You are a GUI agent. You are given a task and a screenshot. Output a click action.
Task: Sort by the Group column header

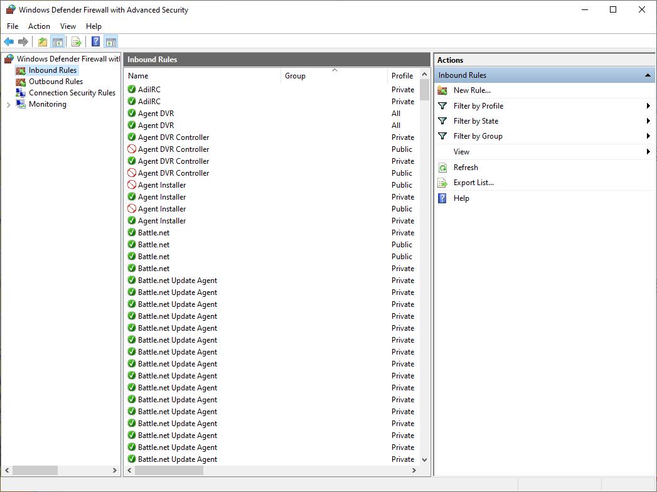tap(334, 76)
